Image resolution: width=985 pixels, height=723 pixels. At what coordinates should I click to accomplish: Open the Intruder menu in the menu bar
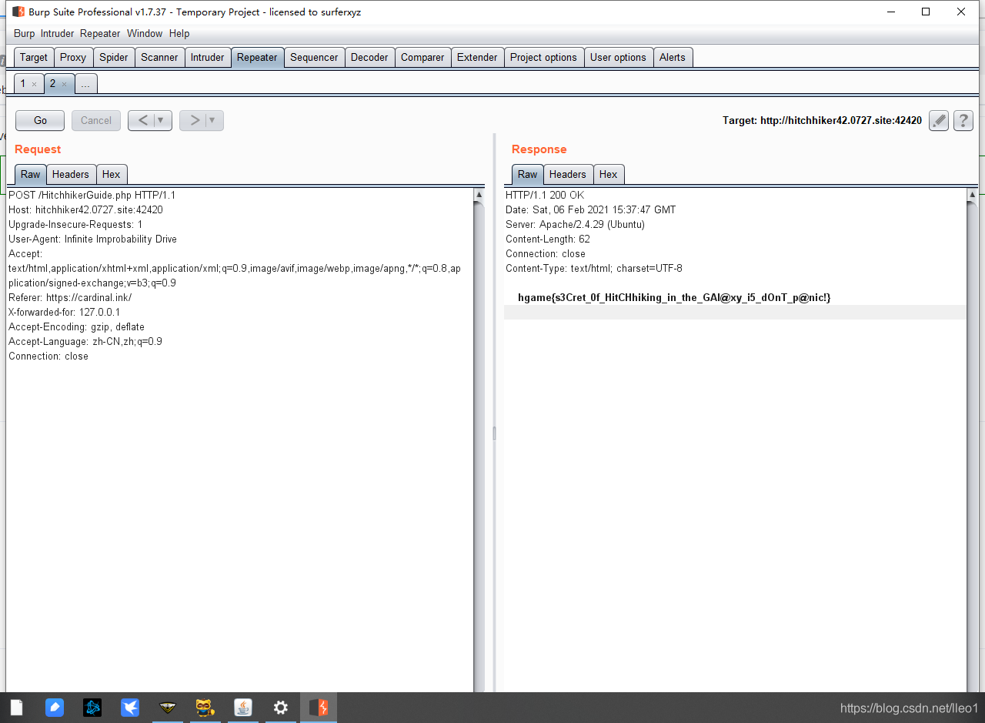pyautogui.click(x=58, y=34)
